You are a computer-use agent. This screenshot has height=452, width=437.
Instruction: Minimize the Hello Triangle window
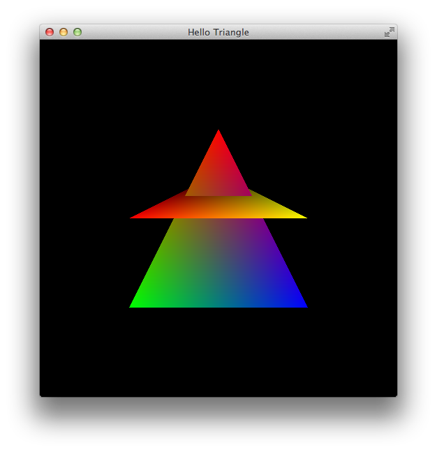[64, 32]
